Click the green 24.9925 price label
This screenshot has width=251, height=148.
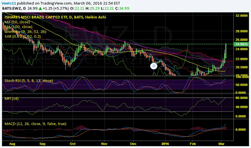pyautogui.click(x=241, y=44)
